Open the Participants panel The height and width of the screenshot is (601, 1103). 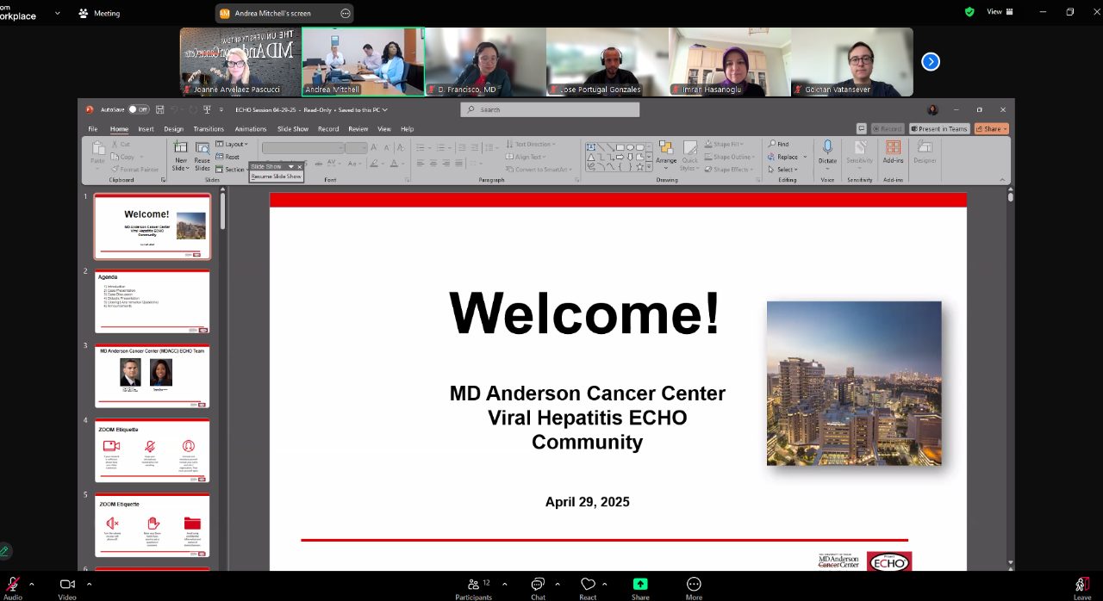click(x=474, y=584)
